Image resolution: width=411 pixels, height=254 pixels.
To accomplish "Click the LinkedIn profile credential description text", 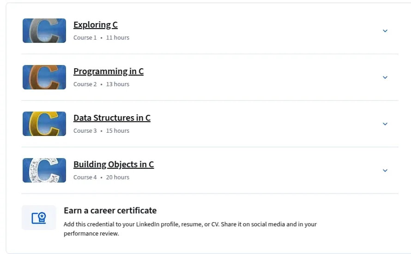I will pos(190,229).
